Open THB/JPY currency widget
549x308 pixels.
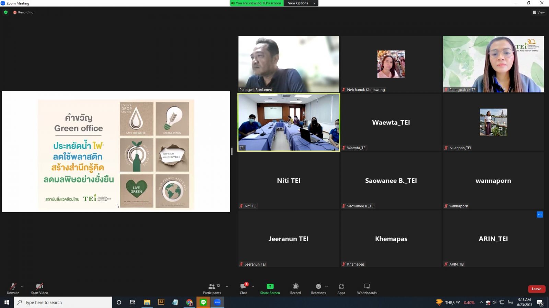(x=455, y=303)
